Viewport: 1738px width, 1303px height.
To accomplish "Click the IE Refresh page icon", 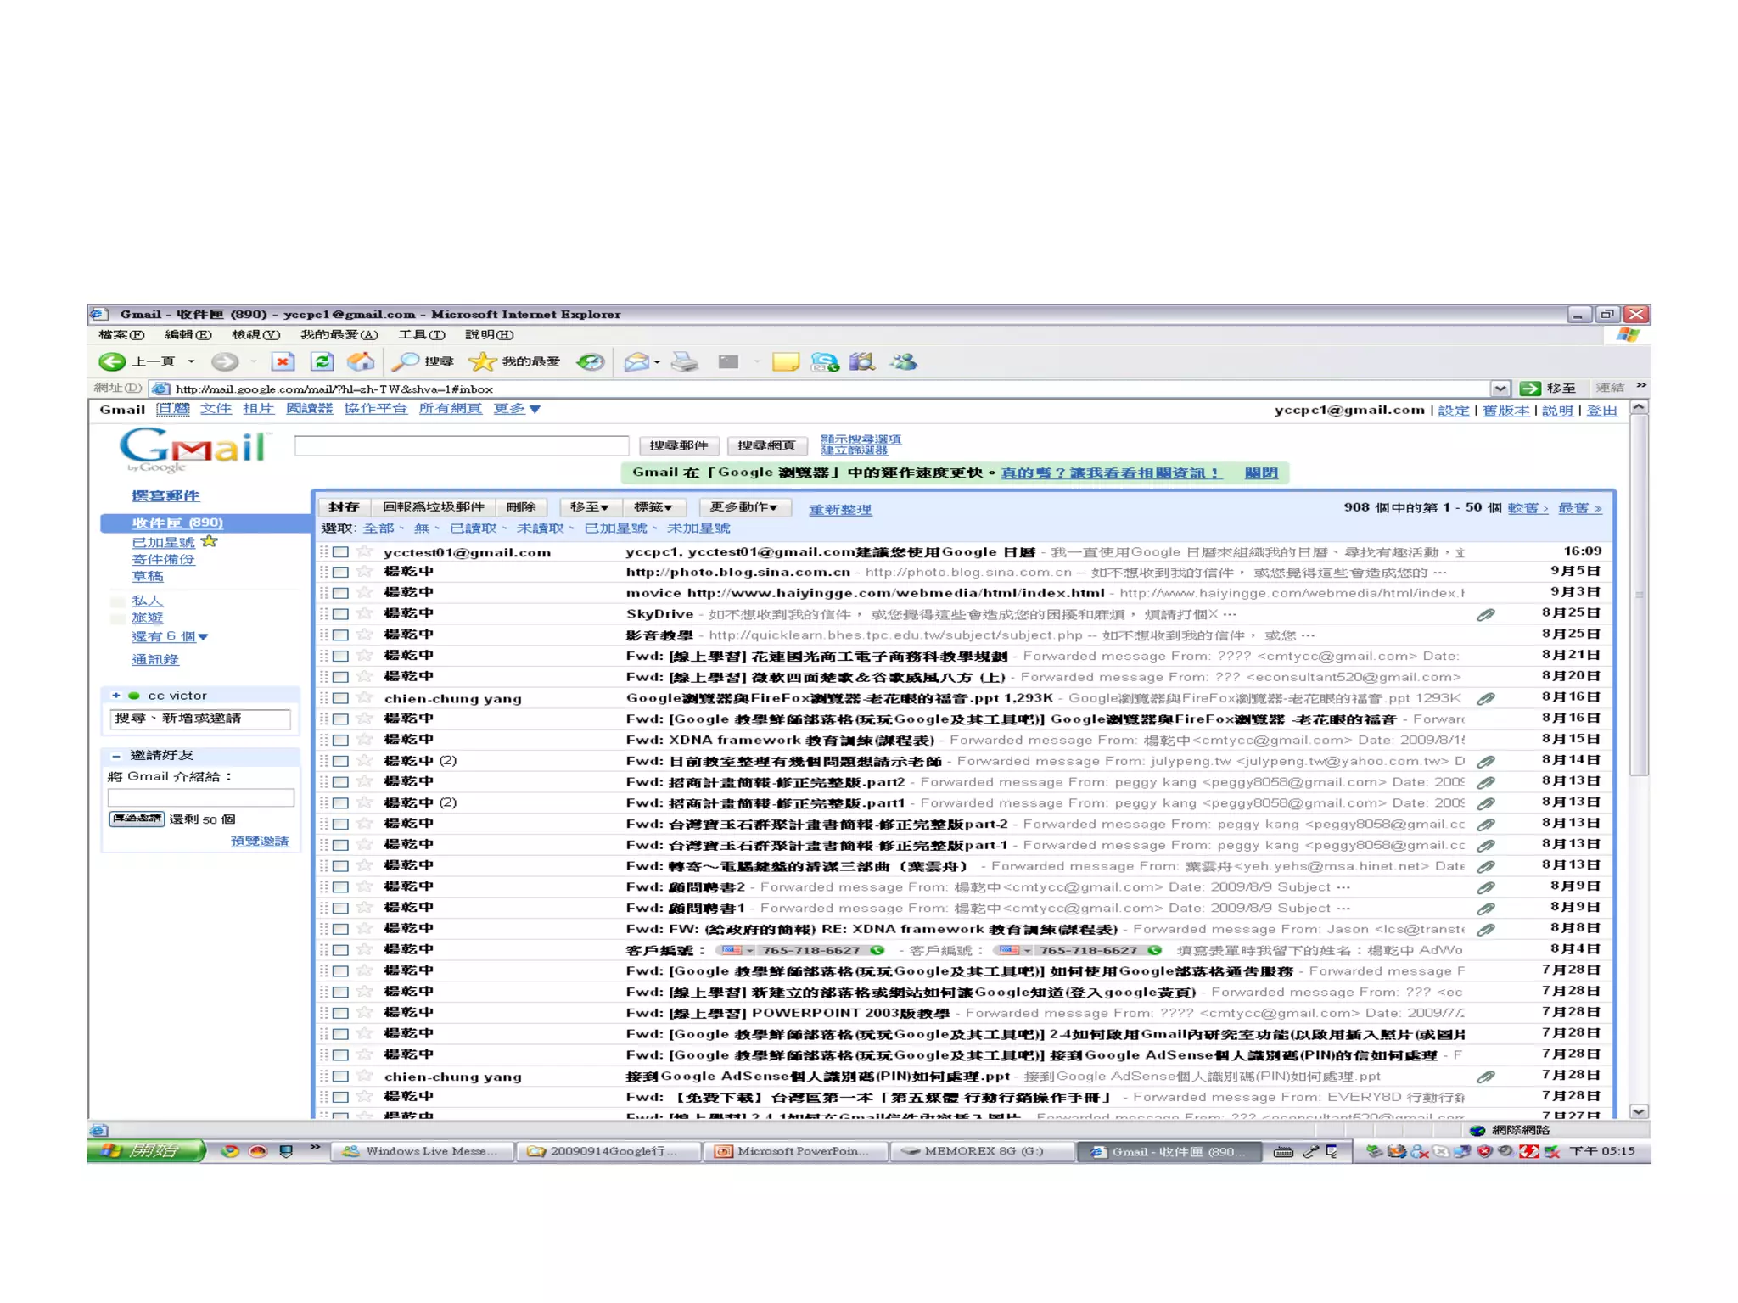I will pyautogui.click(x=322, y=362).
